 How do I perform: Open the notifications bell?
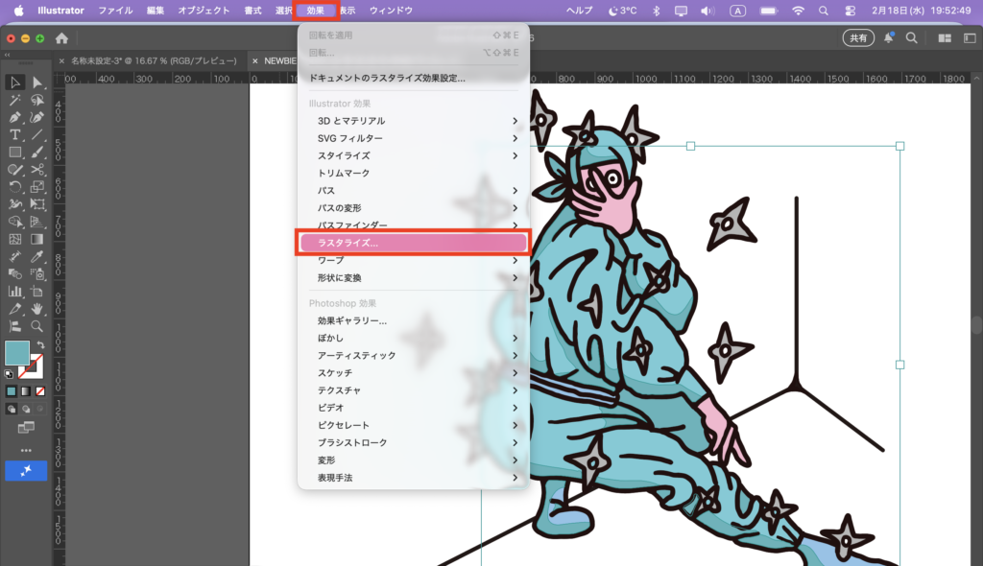tap(889, 38)
